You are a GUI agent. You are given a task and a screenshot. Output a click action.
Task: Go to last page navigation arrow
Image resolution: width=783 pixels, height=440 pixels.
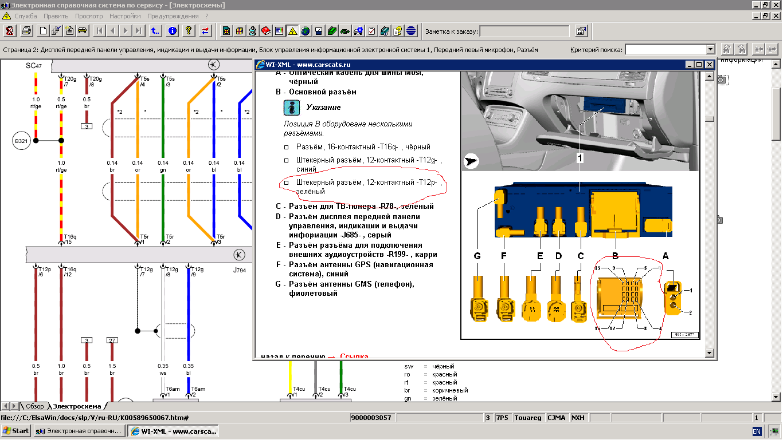[139, 30]
